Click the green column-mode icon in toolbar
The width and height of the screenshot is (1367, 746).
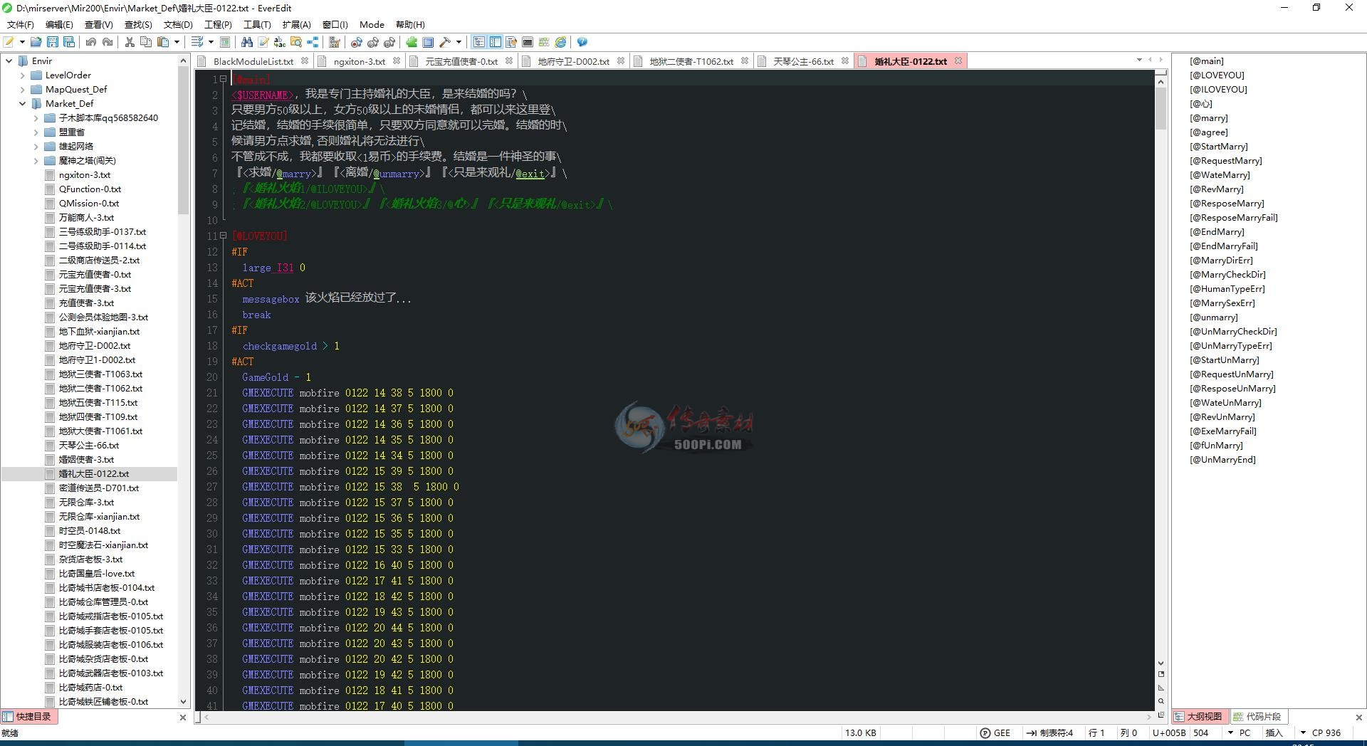pyautogui.click(x=545, y=42)
